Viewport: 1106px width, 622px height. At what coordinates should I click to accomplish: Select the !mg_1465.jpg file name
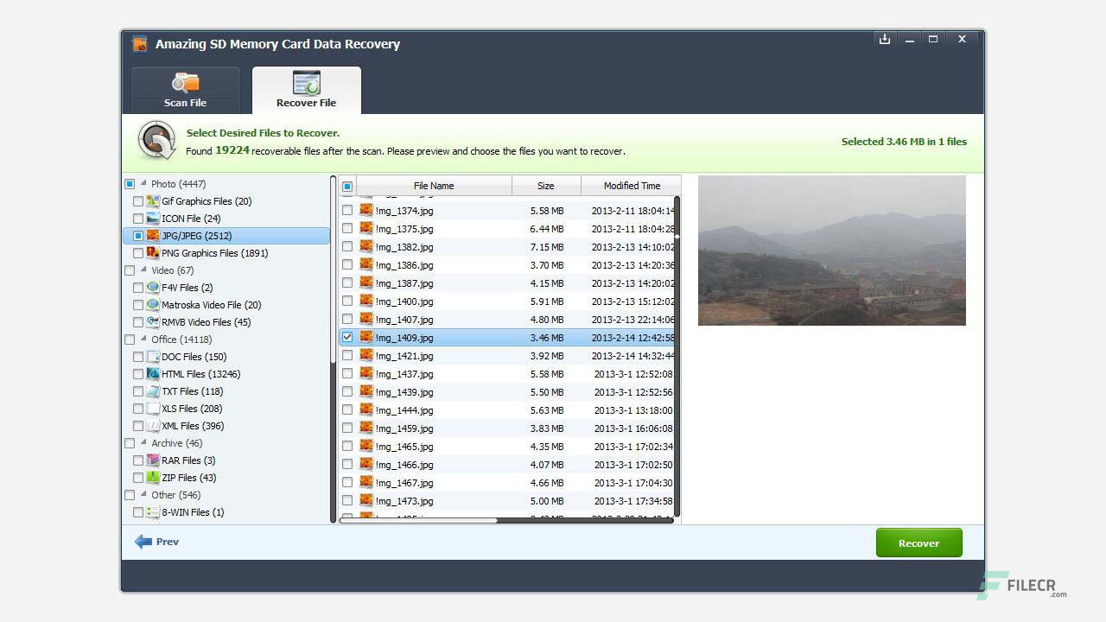(x=404, y=447)
